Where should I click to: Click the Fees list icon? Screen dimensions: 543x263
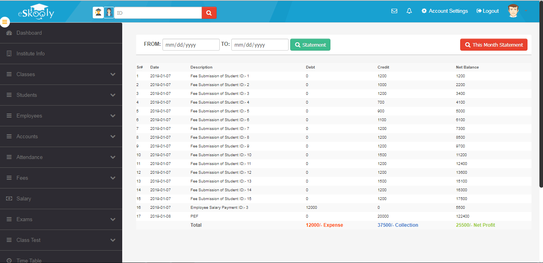tap(9, 178)
